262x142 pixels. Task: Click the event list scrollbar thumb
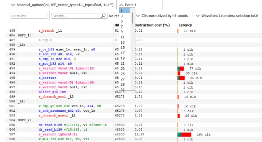click(x=133, y=18)
